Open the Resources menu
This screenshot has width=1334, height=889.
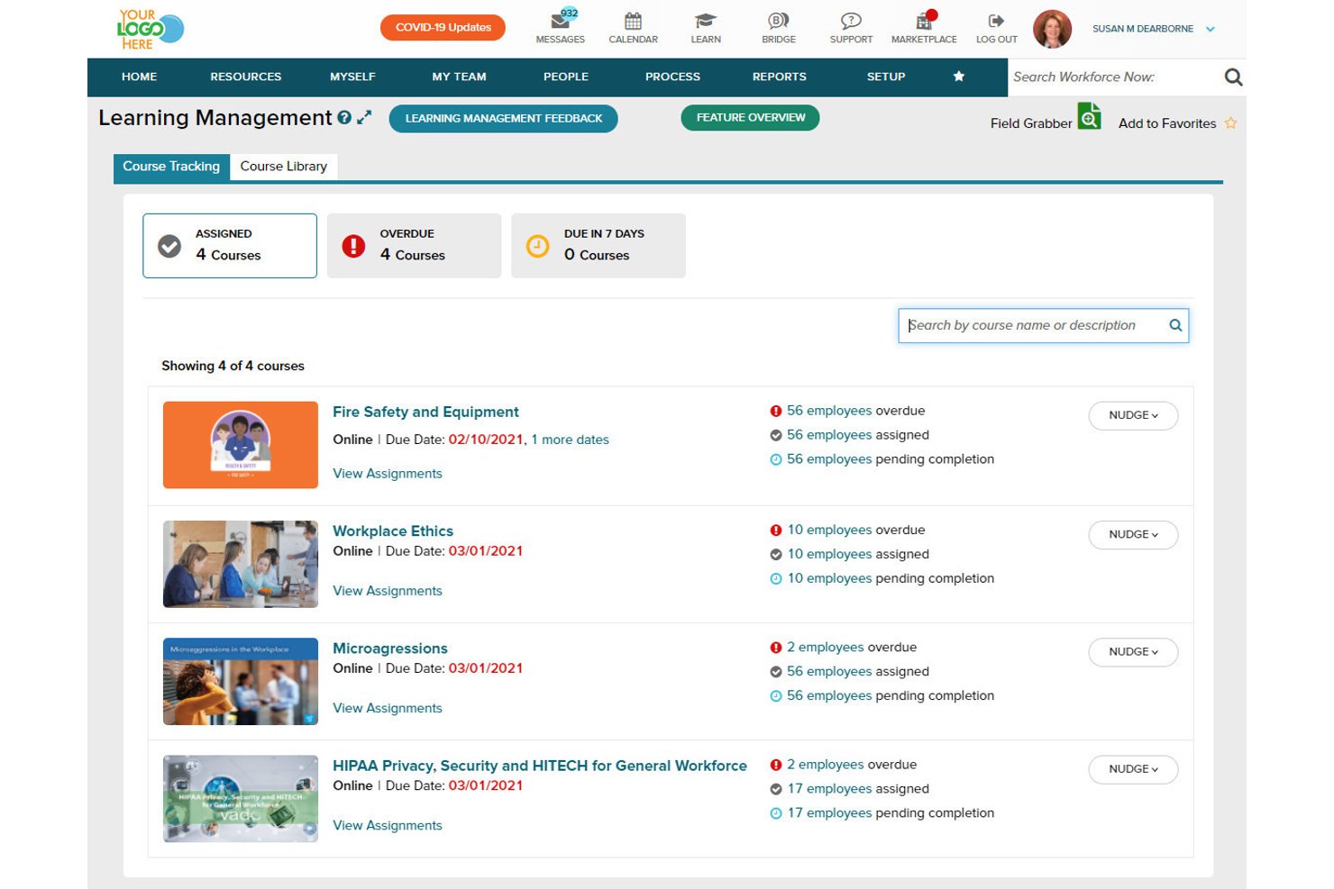coord(246,77)
